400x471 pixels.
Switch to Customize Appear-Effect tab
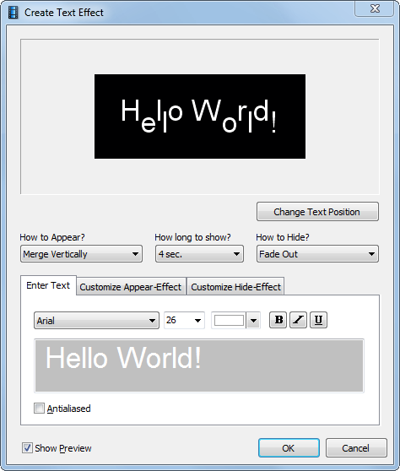131,287
